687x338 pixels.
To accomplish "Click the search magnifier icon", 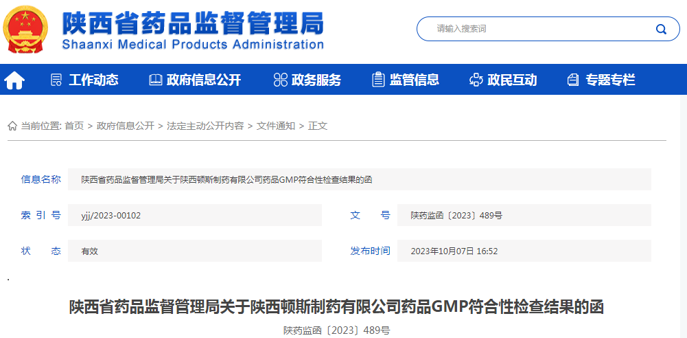I will [661, 29].
